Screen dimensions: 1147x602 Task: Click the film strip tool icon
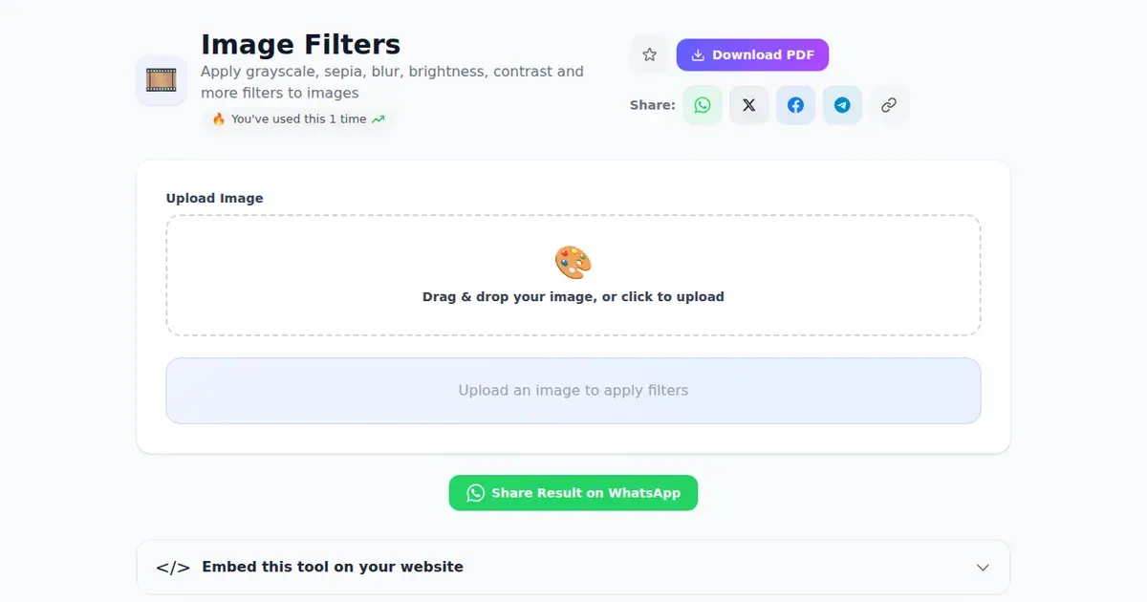point(162,80)
